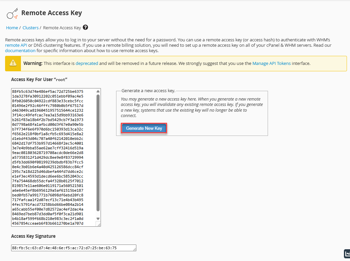This screenshot has width=350, height=261.
Task: Open the Clusters breadcrumb link
Action: tap(30, 28)
